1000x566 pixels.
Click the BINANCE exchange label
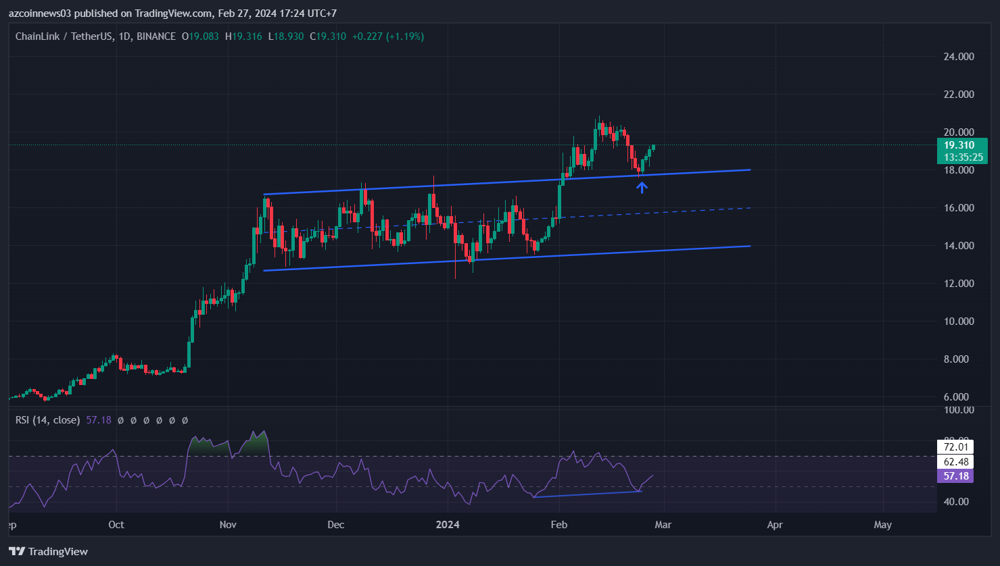(x=156, y=36)
